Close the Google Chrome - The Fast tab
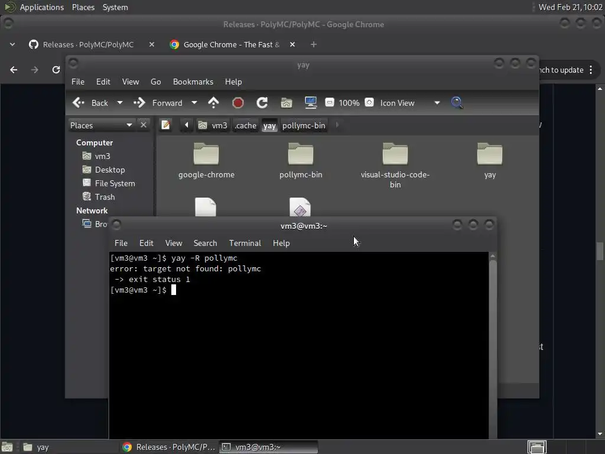 [x=292, y=44]
